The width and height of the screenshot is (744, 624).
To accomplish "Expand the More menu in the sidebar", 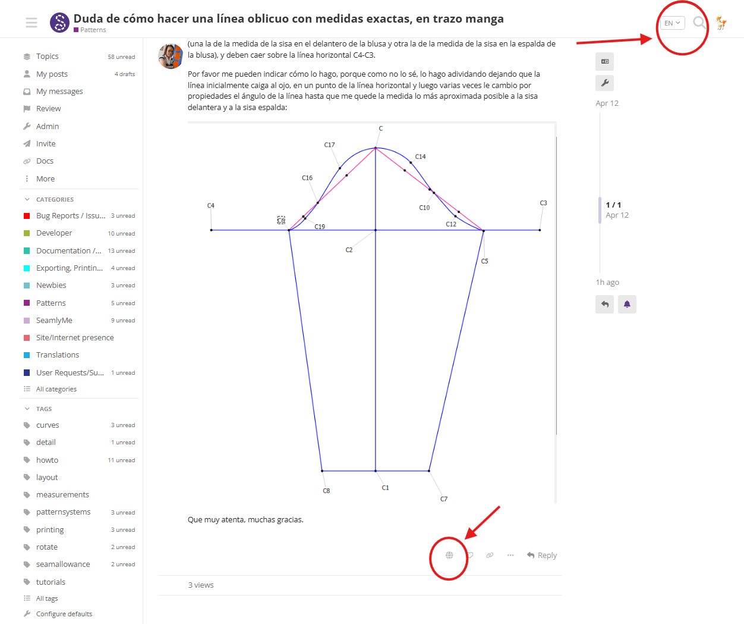I will point(45,178).
